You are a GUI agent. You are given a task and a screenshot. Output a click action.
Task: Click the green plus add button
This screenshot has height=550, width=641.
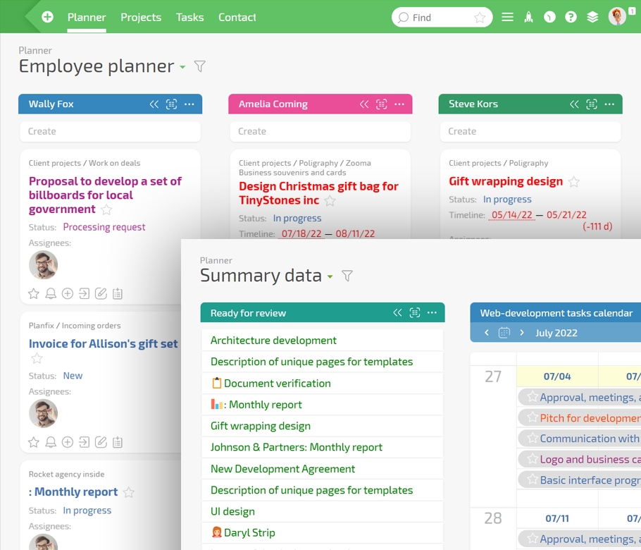click(x=47, y=17)
